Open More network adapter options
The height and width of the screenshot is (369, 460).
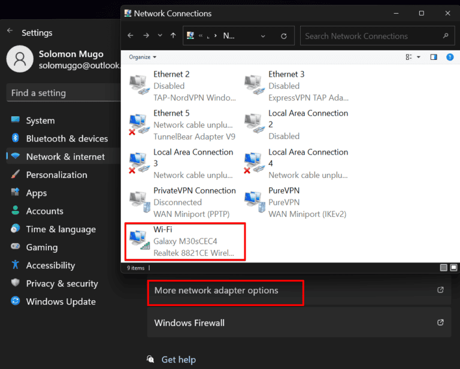pos(216,291)
